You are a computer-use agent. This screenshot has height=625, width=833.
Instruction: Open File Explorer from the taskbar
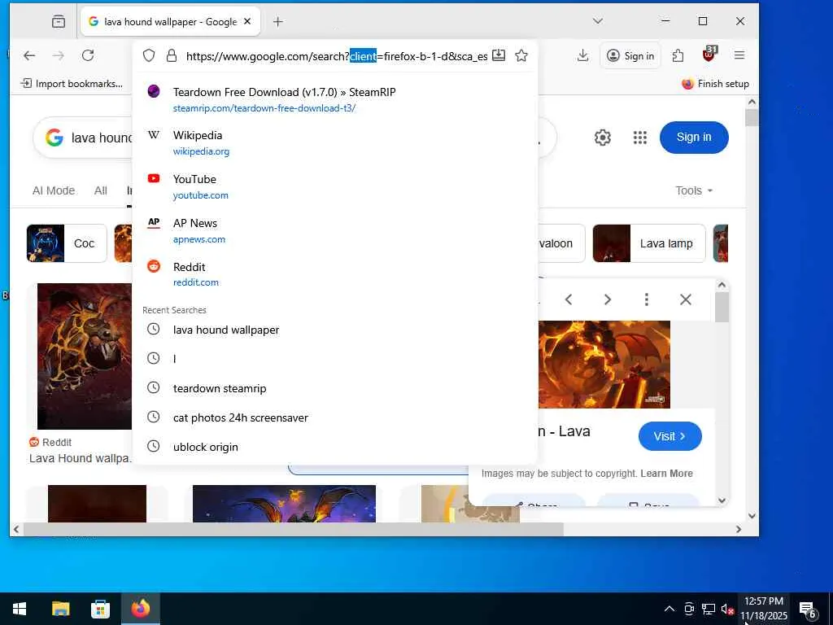[x=60, y=609]
